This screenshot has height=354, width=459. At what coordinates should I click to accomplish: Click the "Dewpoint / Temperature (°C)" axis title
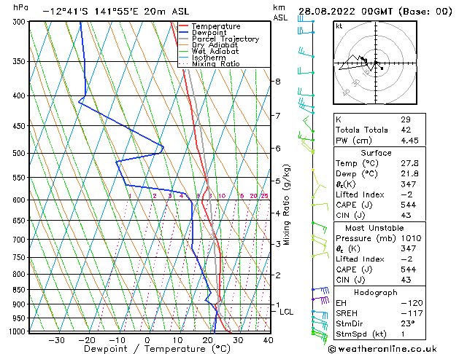click(x=157, y=349)
